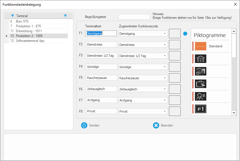Click the Senden upload arrow icon
Image resolution: width=240 pixels, height=161 pixels.
[84, 125]
